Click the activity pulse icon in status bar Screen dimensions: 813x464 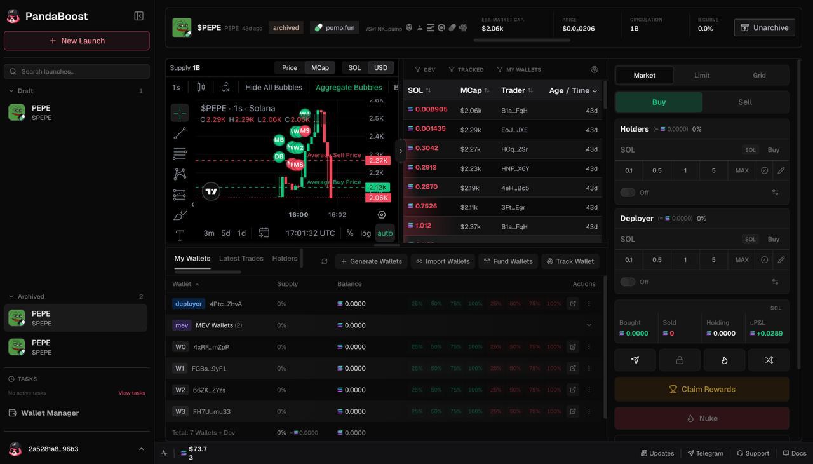tap(165, 453)
